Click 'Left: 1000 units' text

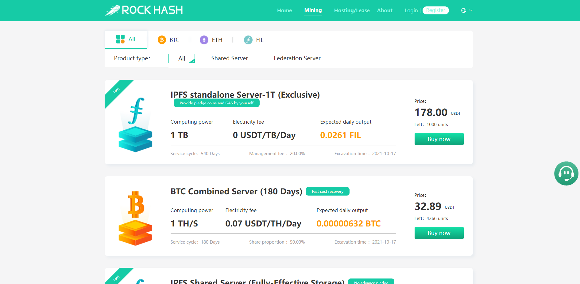(431, 125)
